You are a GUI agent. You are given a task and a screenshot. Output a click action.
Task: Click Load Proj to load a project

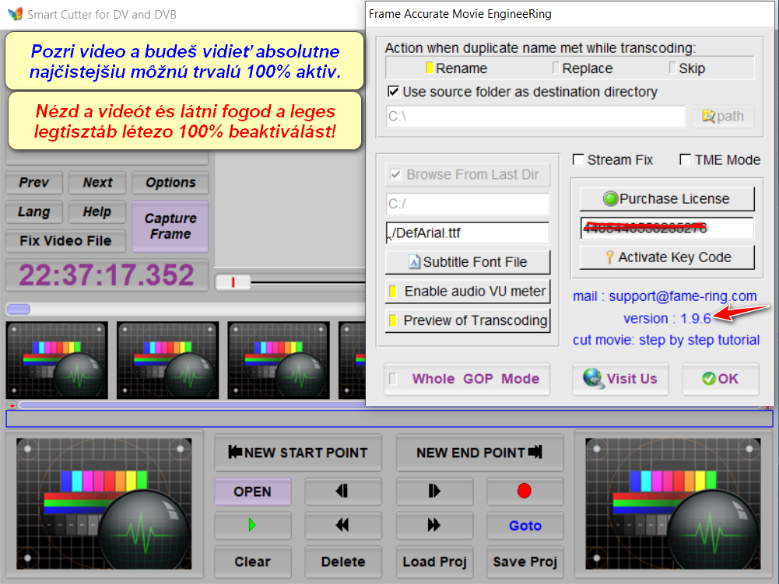click(434, 561)
